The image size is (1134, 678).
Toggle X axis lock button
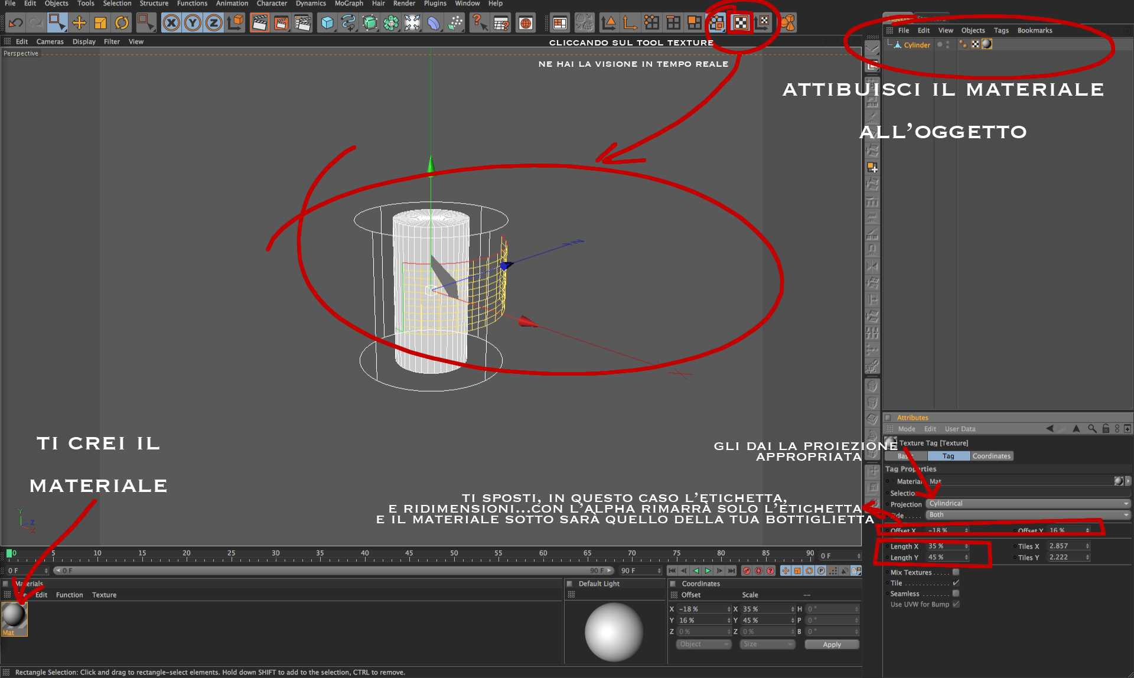point(171,23)
